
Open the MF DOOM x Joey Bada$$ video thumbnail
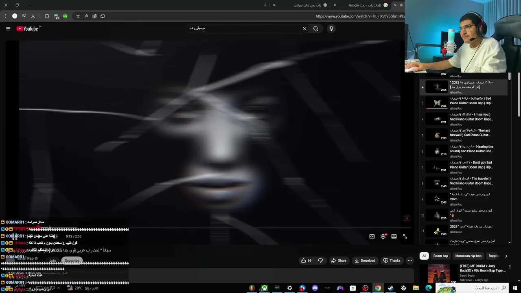[438, 274]
